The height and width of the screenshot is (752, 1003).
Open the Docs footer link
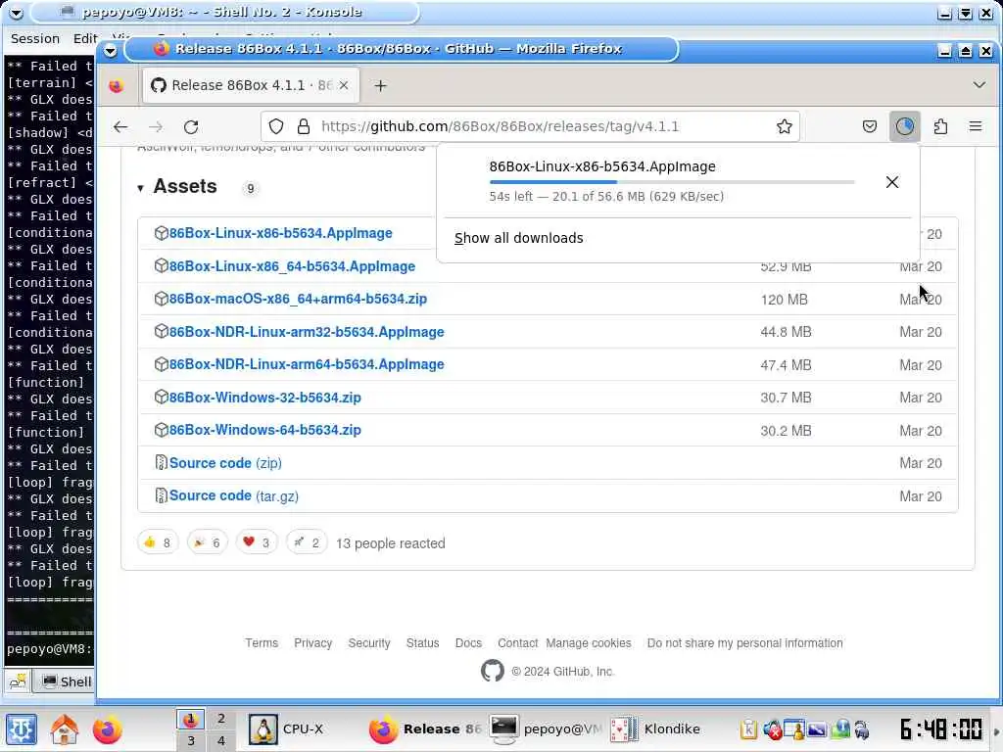[468, 642]
